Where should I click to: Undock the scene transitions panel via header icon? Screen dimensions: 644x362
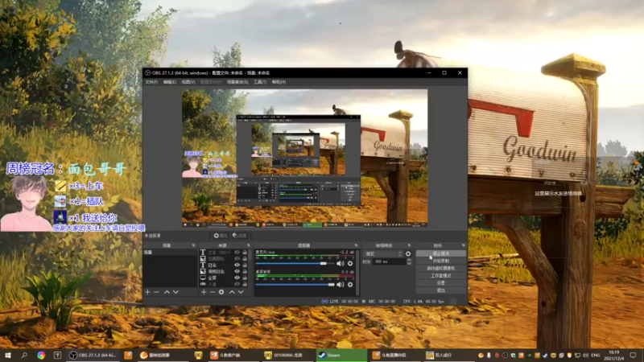tap(409, 245)
